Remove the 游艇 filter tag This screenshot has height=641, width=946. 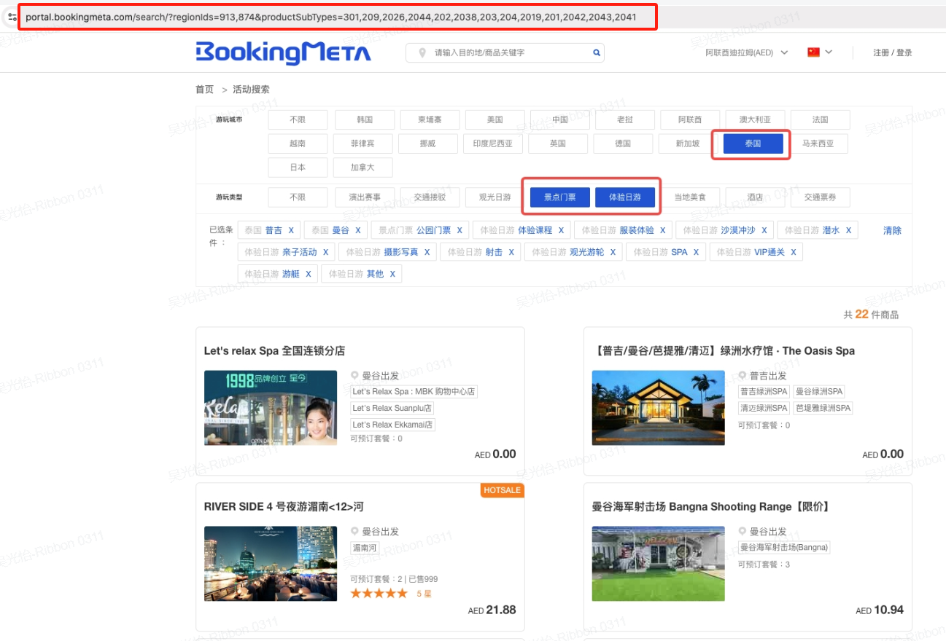click(308, 274)
